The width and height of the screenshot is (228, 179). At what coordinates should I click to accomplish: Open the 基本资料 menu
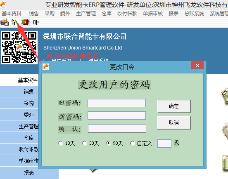[x=12, y=14]
